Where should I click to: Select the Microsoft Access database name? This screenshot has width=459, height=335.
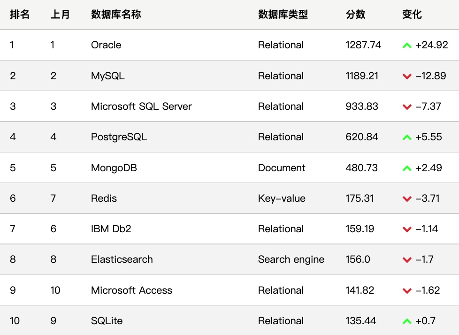[131, 290]
